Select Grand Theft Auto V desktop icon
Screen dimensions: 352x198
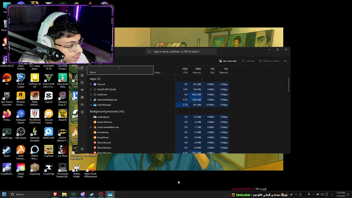coord(49,81)
